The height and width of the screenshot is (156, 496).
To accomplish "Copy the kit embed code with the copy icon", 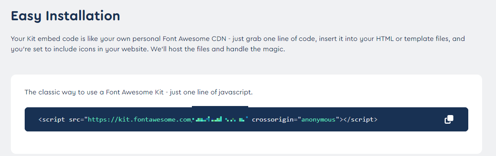I will click(x=449, y=119).
